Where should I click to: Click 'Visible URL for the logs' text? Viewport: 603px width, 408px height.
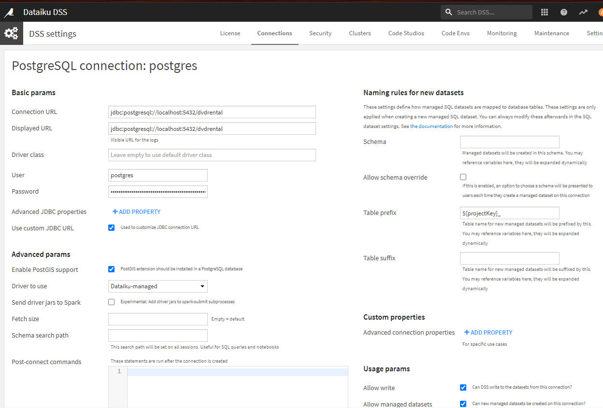pos(135,140)
